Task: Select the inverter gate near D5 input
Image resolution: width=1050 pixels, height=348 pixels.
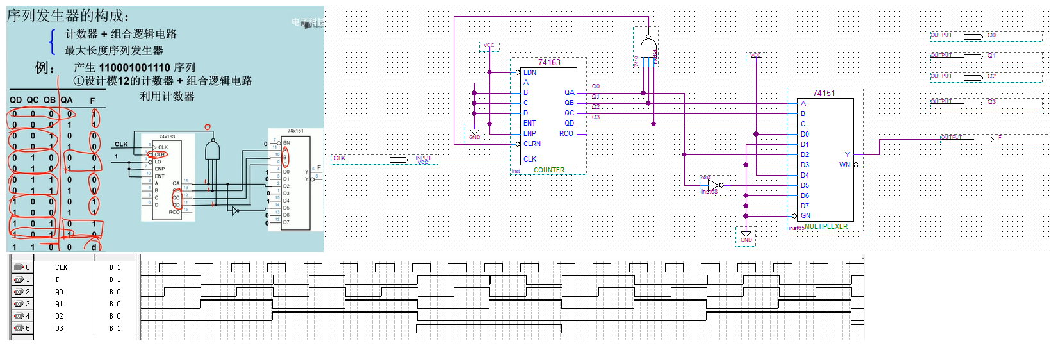Action: [714, 185]
